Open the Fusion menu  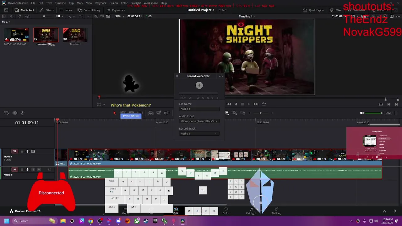[114, 3]
